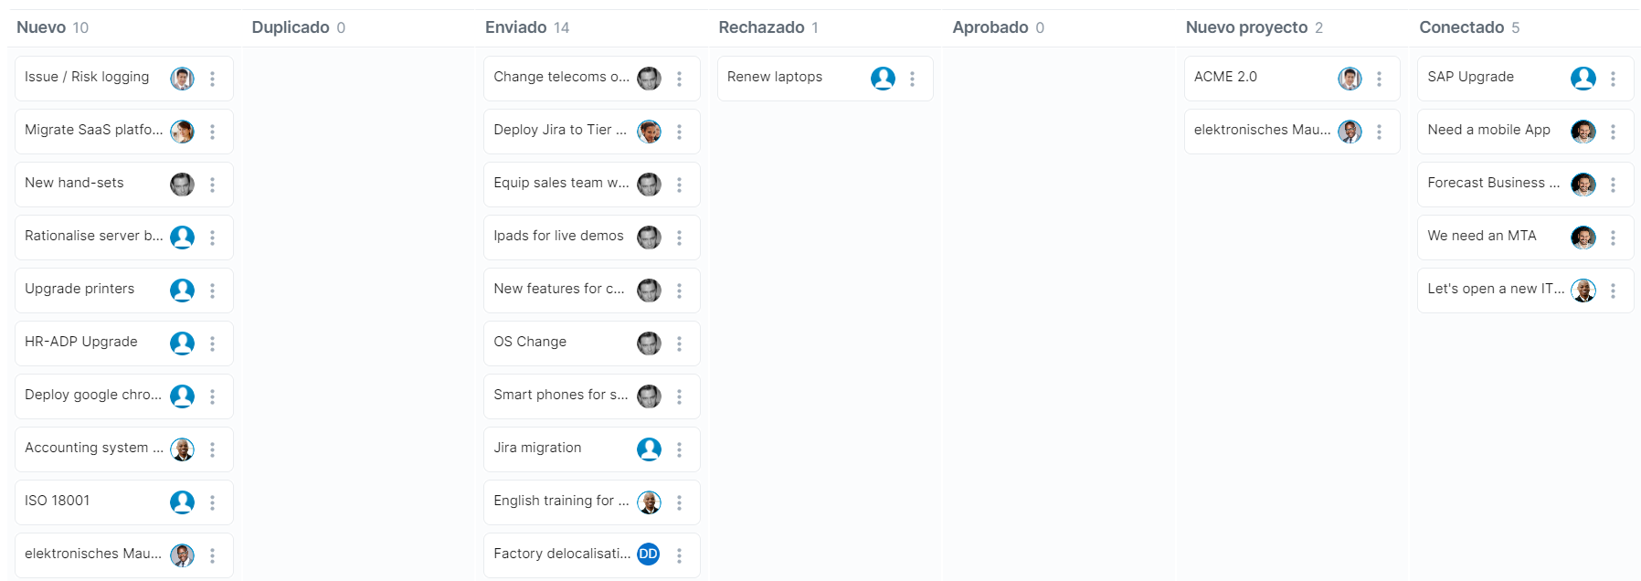Select the Nuevo column header

[41, 27]
